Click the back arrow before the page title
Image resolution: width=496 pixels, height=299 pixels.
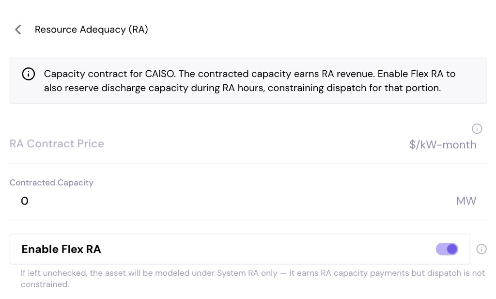pyautogui.click(x=17, y=29)
